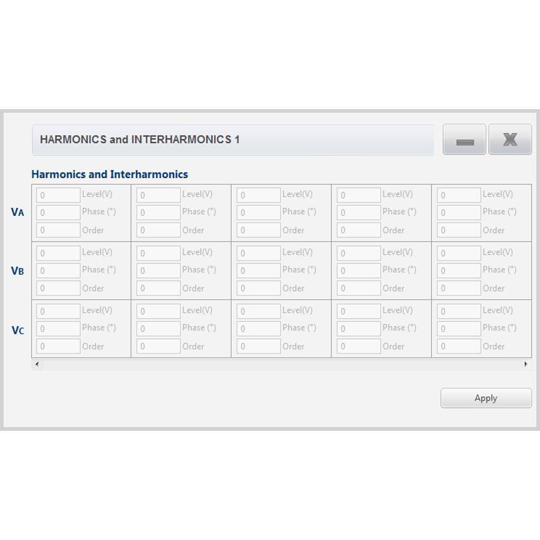This screenshot has width=540, height=540.
Task: Click fourth column Order field for VB
Action: coord(359,288)
